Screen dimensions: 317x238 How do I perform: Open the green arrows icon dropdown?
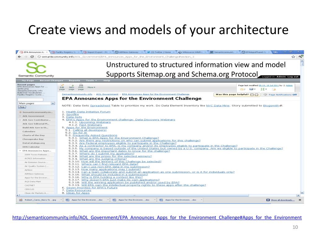[264, 89]
